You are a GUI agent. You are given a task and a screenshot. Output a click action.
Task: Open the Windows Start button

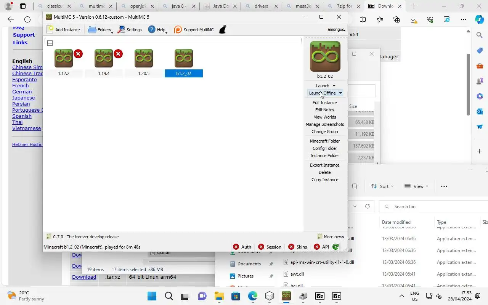(152, 296)
